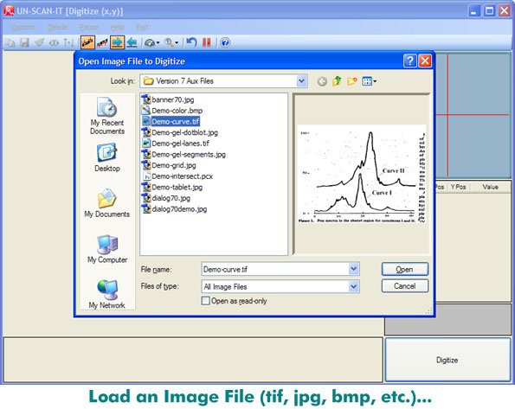Maximize the UN-SCAN-IT window
Viewport: 515px width, 409px height.
pos(489,10)
